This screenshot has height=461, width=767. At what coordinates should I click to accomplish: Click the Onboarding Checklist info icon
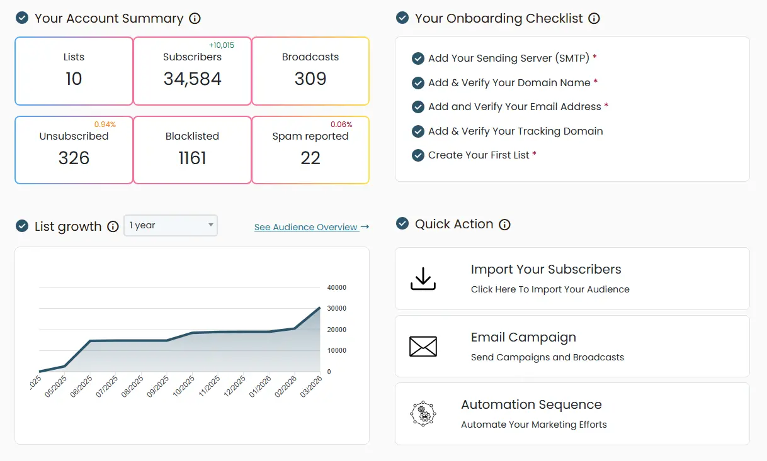[x=594, y=18]
